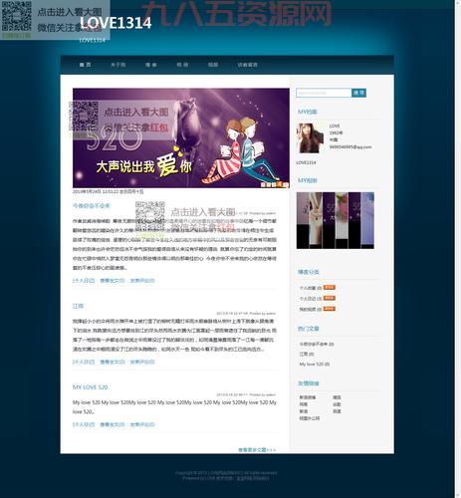Click the blue search button beside the search field
Viewport: 461px width, 498px height.
click(359, 93)
